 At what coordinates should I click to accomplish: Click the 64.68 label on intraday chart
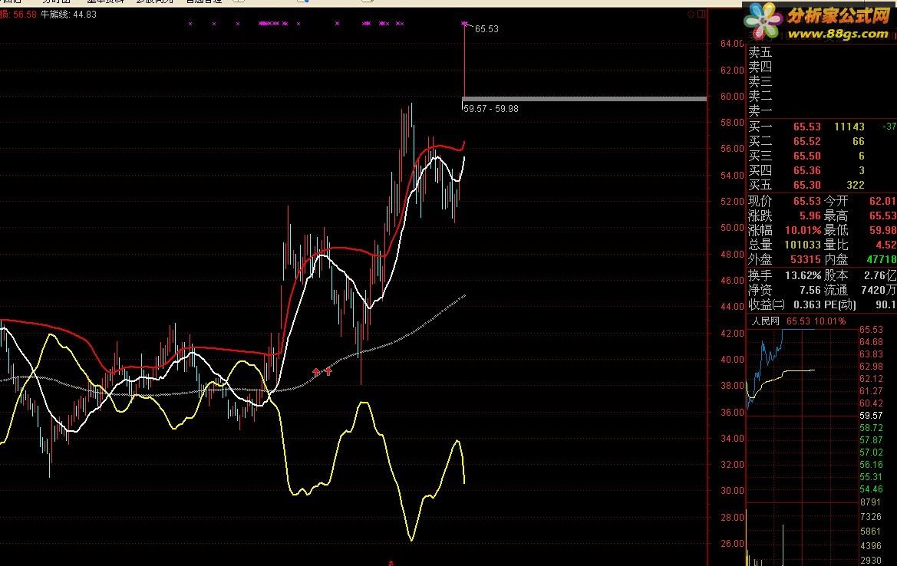871,342
